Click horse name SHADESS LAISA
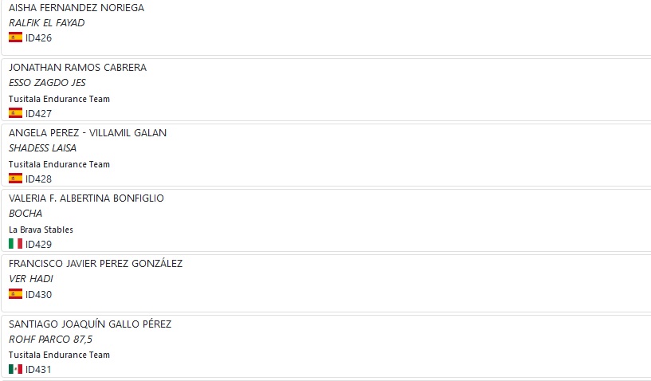Image resolution: width=651 pixels, height=381 pixels. tap(42, 148)
